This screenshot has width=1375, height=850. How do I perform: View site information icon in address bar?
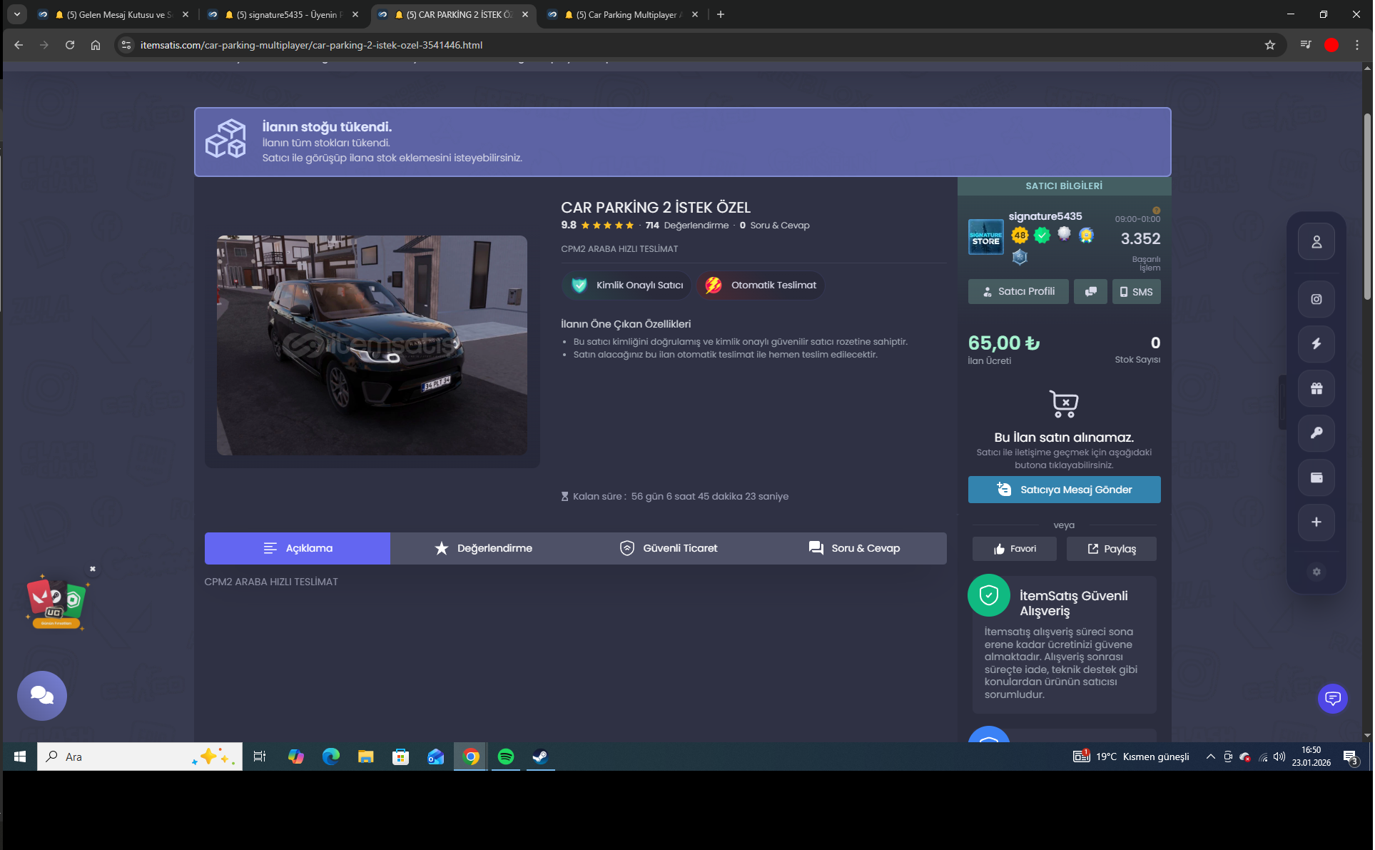[x=126, y=45]
